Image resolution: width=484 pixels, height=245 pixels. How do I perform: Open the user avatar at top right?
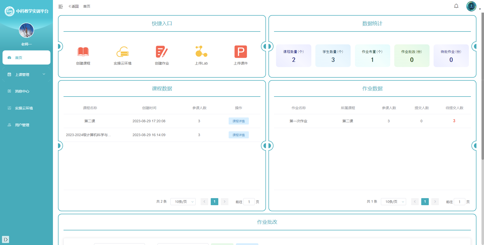471,6
